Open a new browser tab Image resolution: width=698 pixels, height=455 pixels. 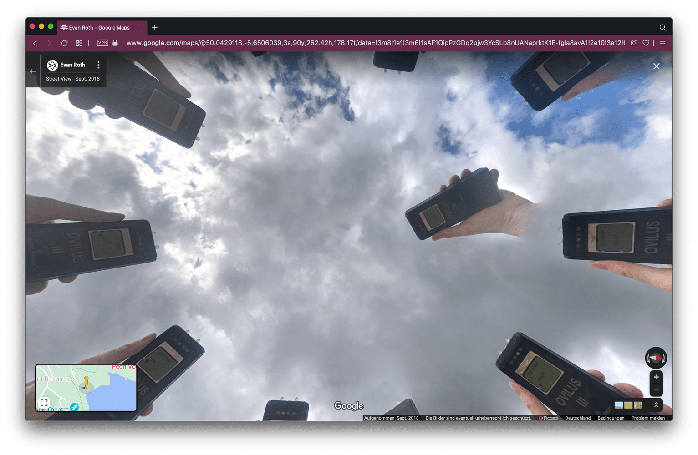tap(155, 28)
